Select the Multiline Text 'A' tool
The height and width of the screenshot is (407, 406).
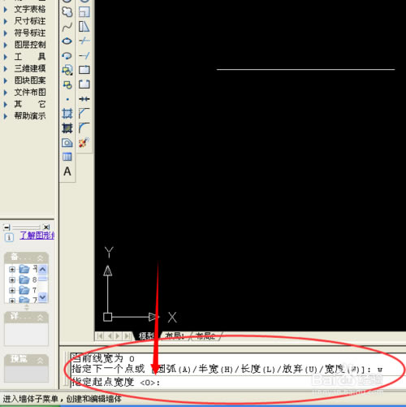click(67, 171)
